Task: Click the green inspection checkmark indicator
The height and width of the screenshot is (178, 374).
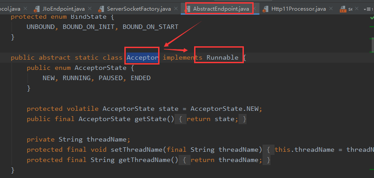Action: [x=372, y=17]
